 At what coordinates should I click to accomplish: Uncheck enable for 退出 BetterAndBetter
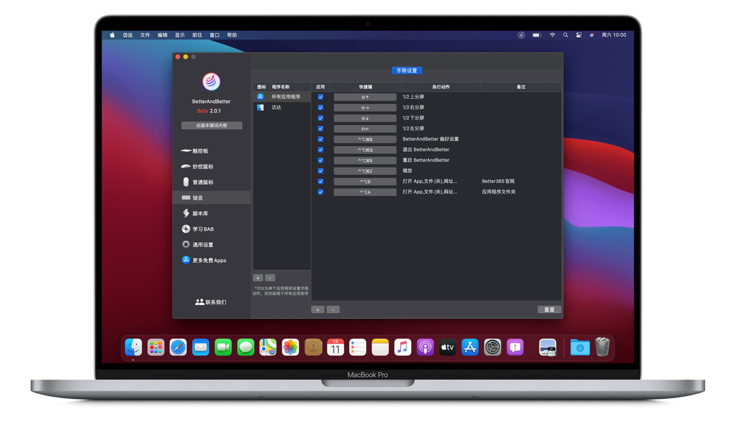click(320, 150)
